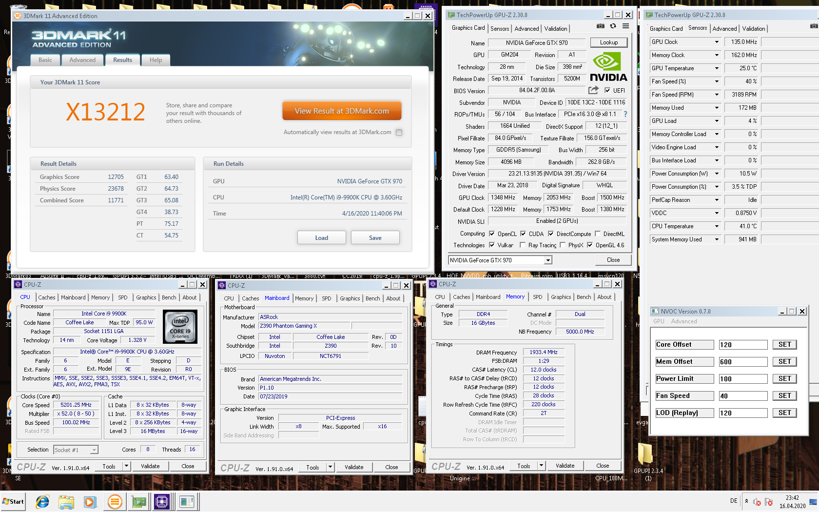The width and height of the screenshot is (819, 512).
Task: Toggle the DirectCompute checkbox
Action: coord(551,234)
